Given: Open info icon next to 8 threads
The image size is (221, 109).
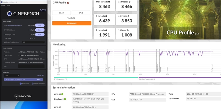Looking at the screenshot, I should click(x=106, y=16).
